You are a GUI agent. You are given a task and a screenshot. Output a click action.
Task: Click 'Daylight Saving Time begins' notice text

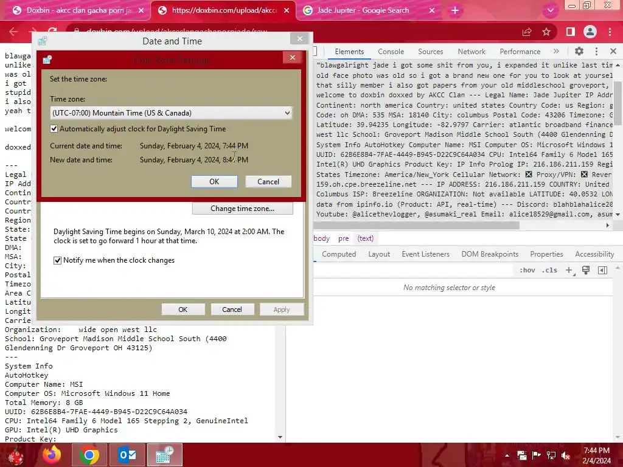point(169,236)
